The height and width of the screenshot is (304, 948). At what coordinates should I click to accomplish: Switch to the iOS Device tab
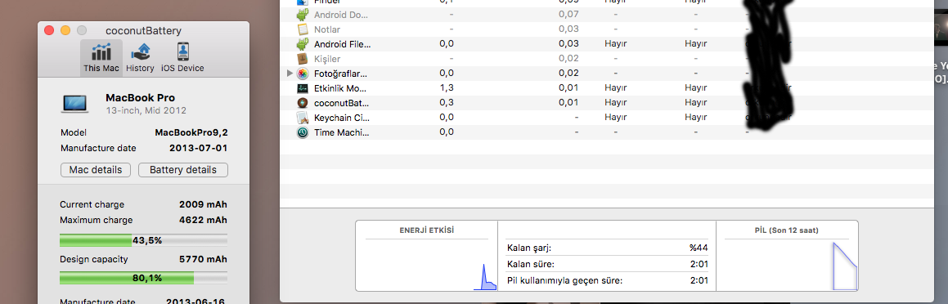click(x=182, y=58)
